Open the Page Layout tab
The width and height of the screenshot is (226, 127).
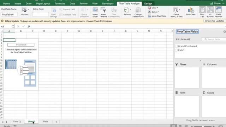[43, 4]
